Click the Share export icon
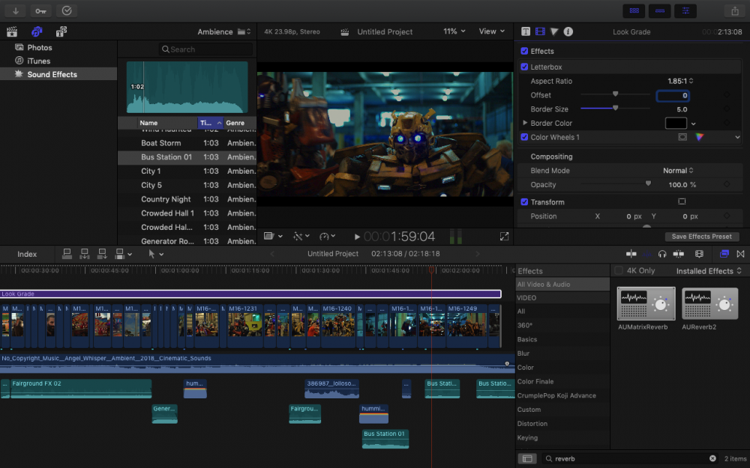 tap(733, 10)
